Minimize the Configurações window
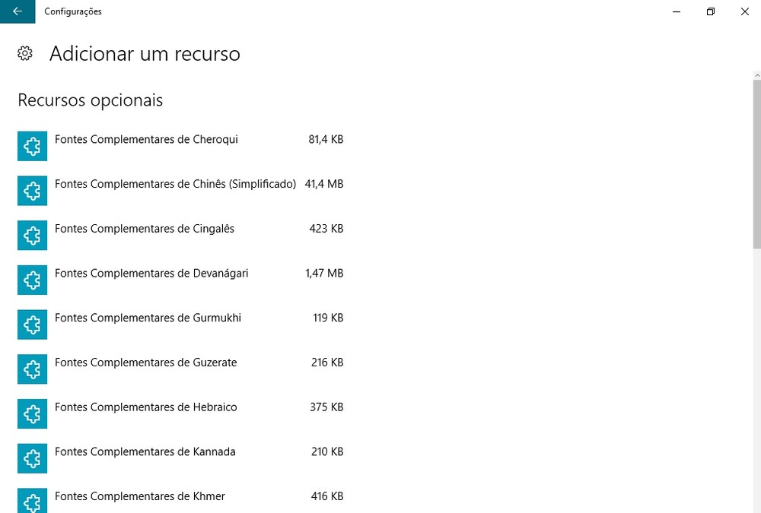Image resolution: width=761 pixels, height=513 pixels. pyautogui.click(x=676, y=11)
